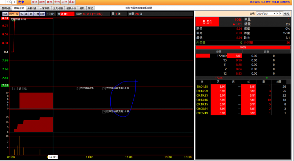
Task: Select the 09:05:54 trade row time
Action: 202,108
